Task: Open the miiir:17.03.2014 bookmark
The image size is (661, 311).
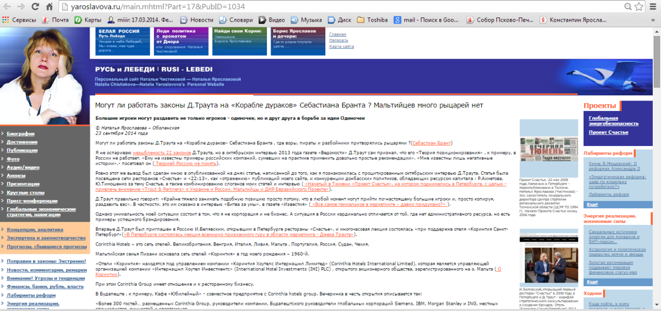Action: [140, 20]
